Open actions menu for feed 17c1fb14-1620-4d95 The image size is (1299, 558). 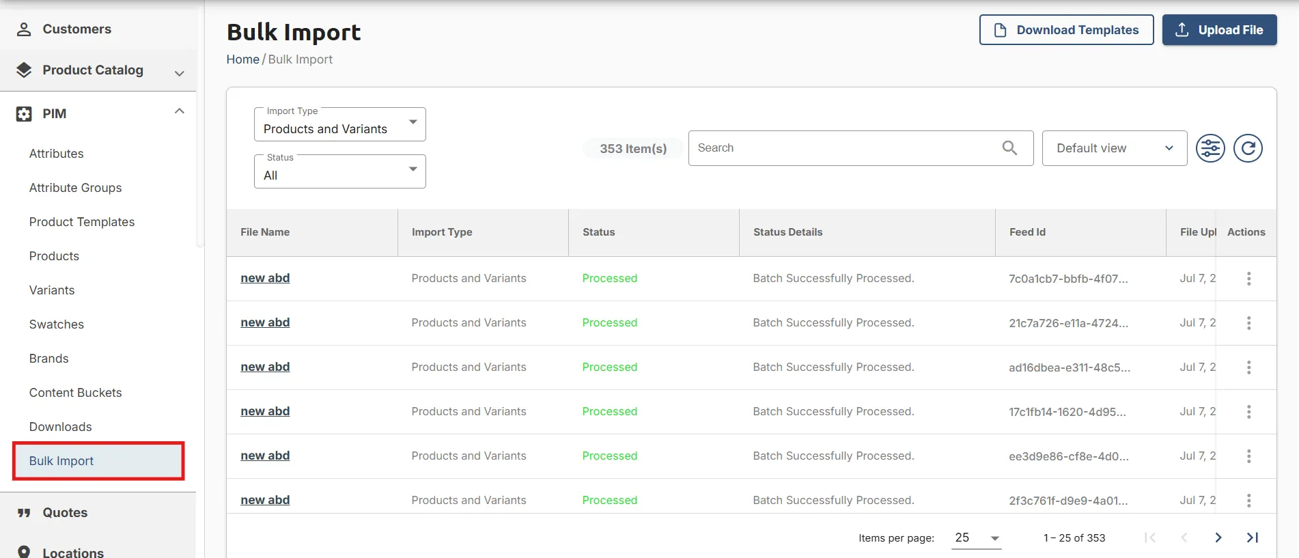coord(1248,412)
